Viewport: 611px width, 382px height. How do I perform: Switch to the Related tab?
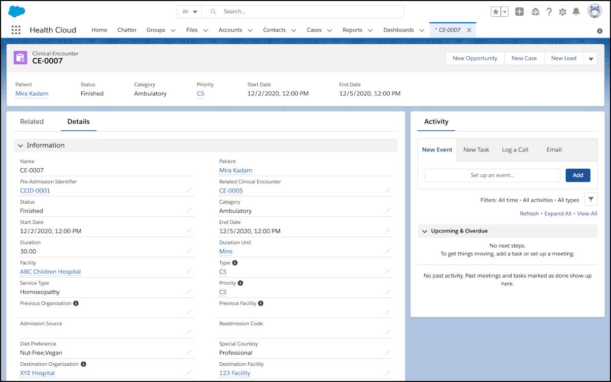32,122
